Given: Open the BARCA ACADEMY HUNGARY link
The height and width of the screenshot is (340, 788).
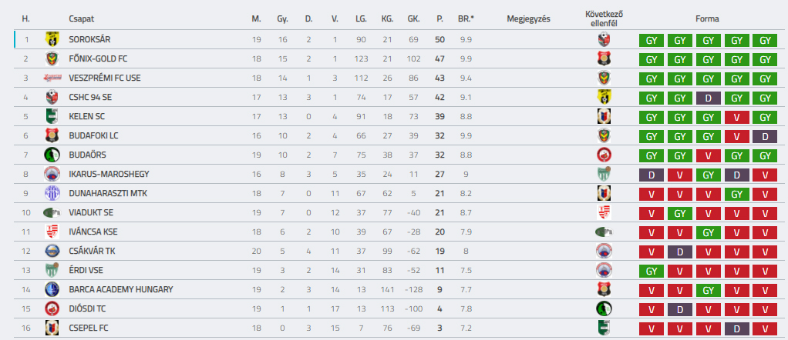Looking at the screenshot, I should [120, 289].
